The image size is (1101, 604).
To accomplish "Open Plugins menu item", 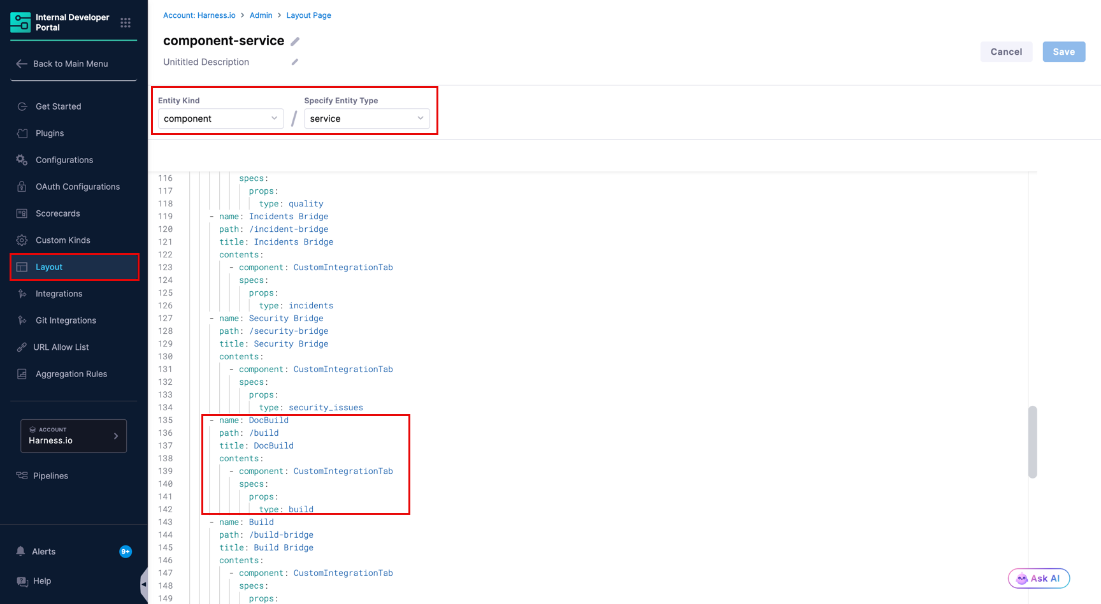I will click(50, 133).
